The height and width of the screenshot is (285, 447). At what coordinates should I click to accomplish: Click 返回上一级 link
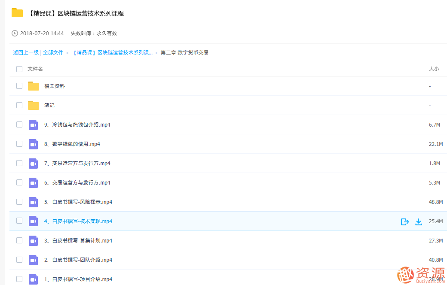pyautogui.click(x=26, y=52)
